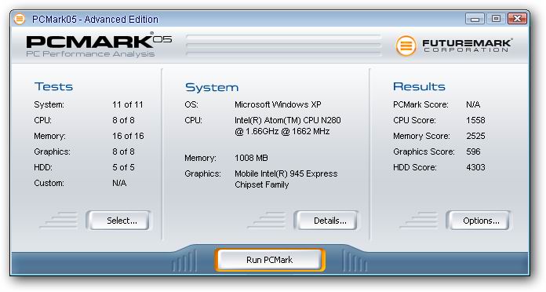This screenshot has width=546, height=292.
Task: Select the '5 of 5' HDD tests value
Action: (123, 167)
